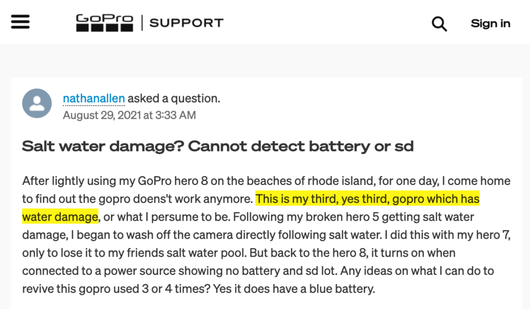This screenshot has height=309, width=530.
Task: Click the highlighted "This is my third" sentence
Action: [367, 199]
